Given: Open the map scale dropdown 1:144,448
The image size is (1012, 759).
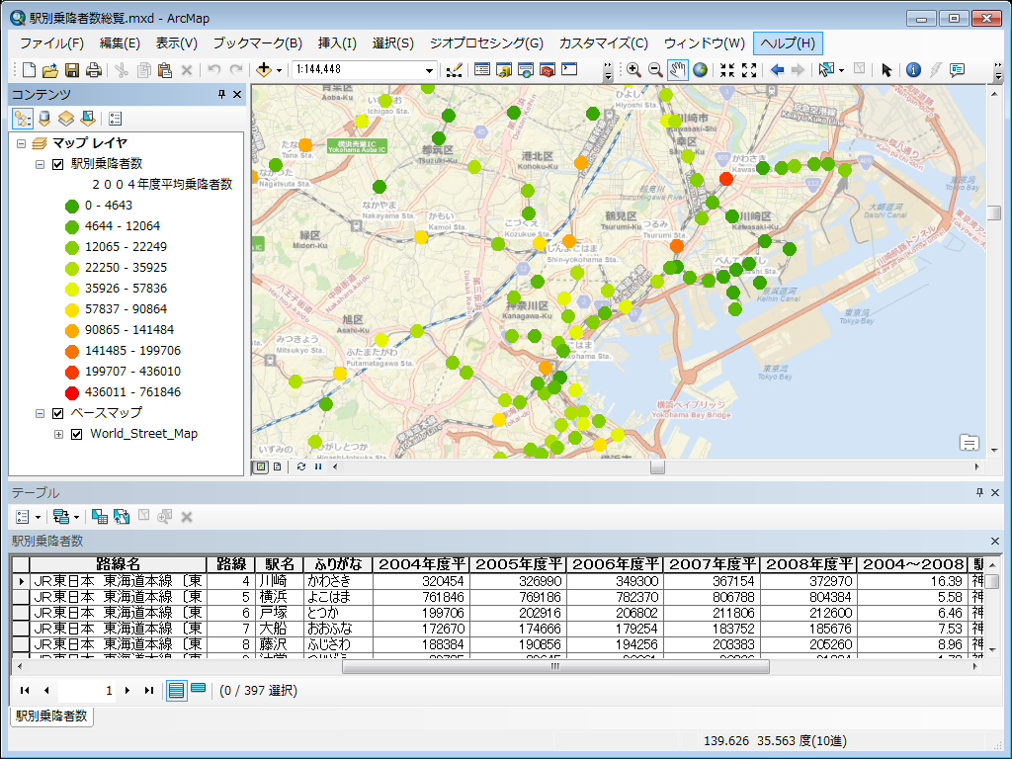Looking at the screenshot, I should pos(429,70).
